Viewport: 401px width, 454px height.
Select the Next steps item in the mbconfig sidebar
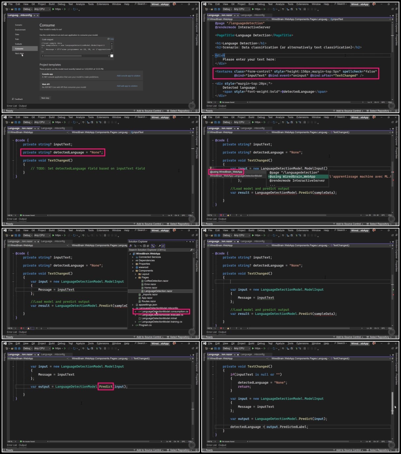19,53
